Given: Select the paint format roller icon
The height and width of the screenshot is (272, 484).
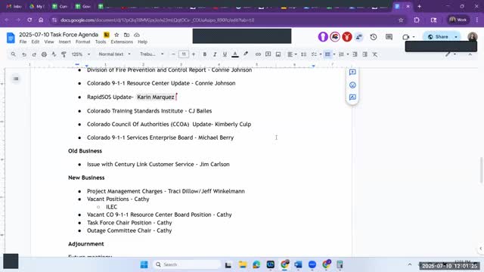Looking at the screenshot, I should pyautogui.click(x=64, y=54).
